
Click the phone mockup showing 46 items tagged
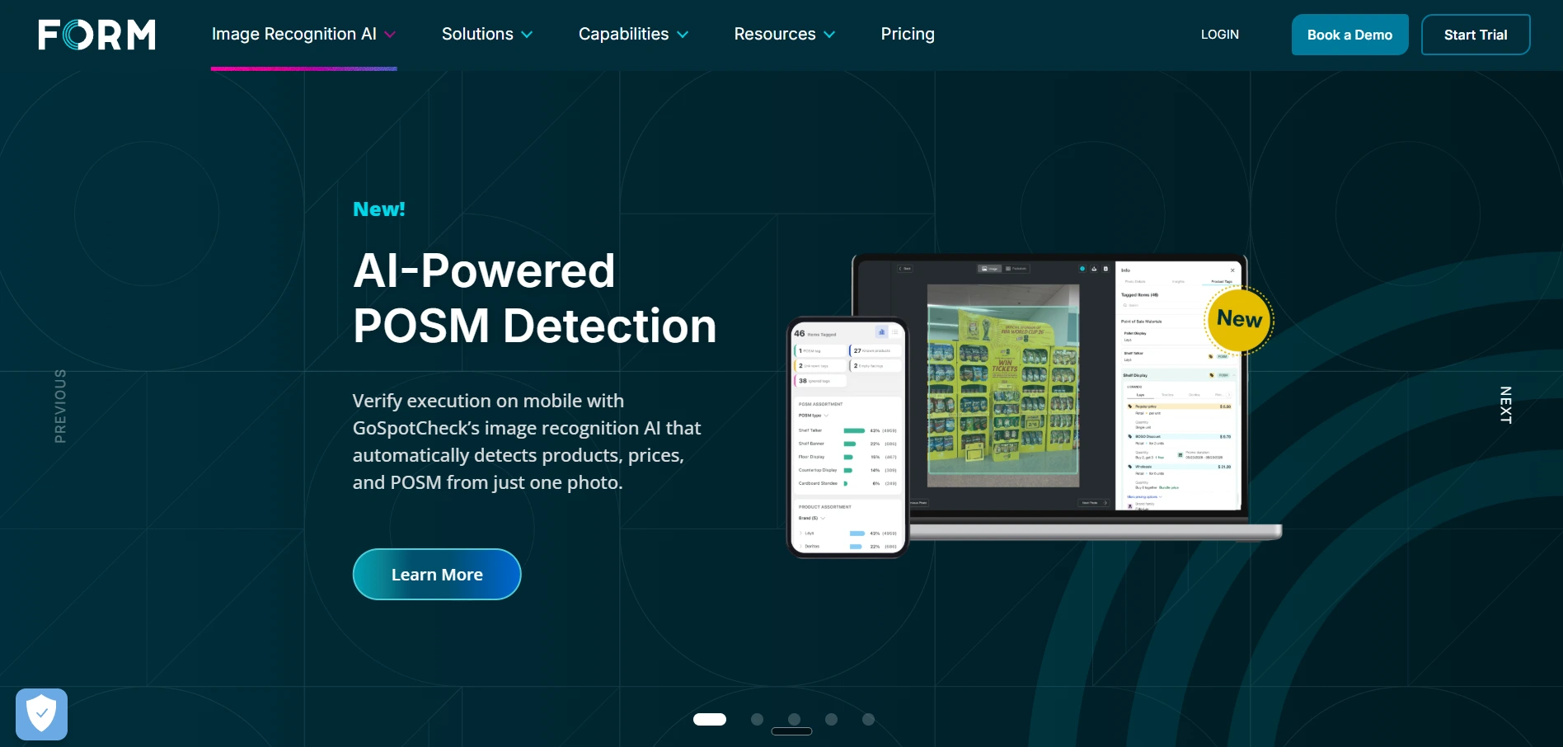848,437
